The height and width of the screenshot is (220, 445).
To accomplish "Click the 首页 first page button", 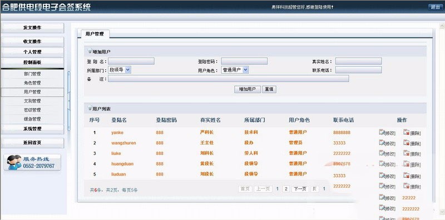I will (x=245, y=189).
